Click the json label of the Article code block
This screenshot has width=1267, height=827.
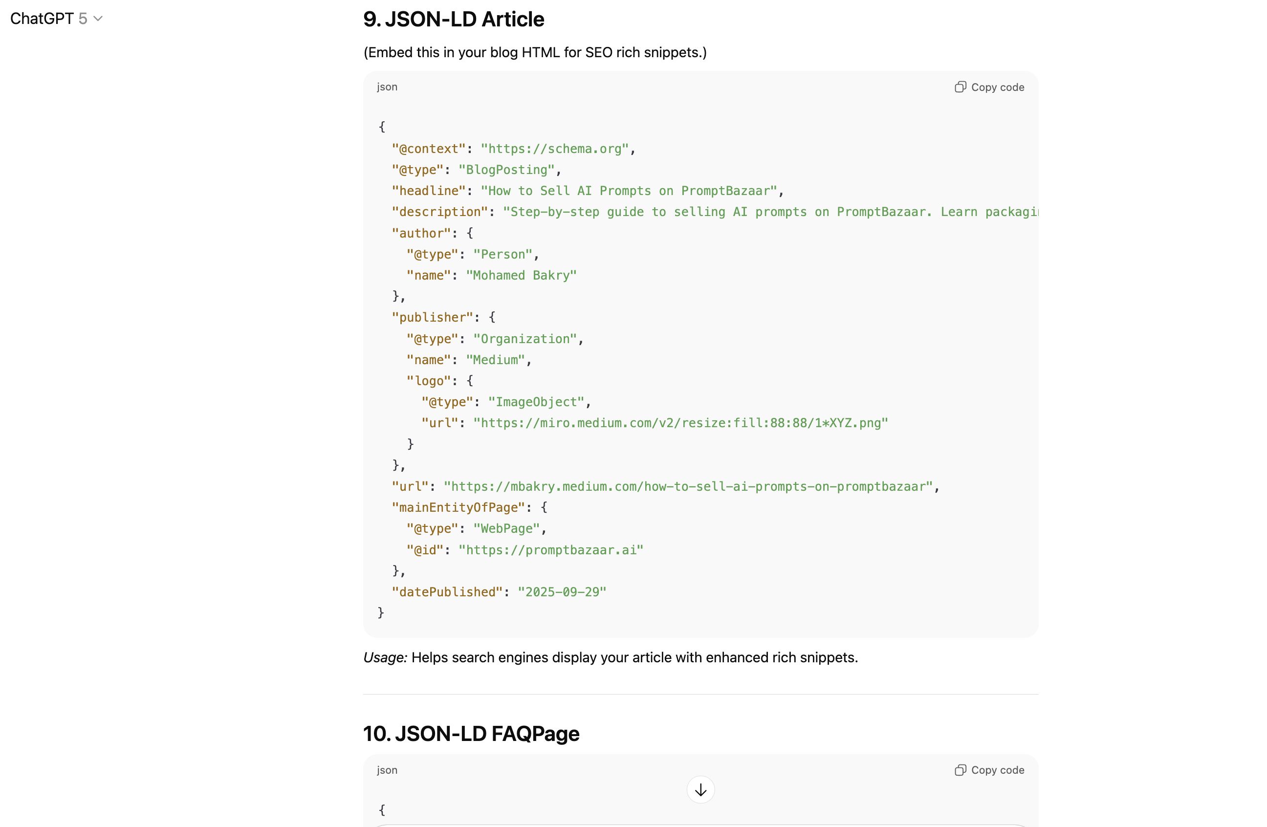click(387, 87)
